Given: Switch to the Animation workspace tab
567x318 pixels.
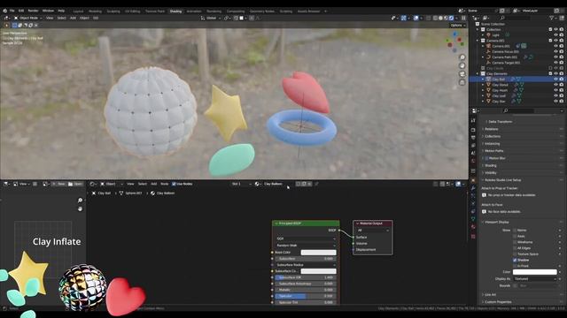Looking at the screenshot, I should click(x=194, y=11).
